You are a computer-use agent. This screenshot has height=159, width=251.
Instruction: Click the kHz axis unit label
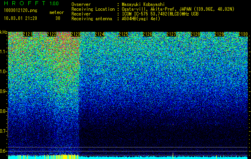click(x=4, y=32)
